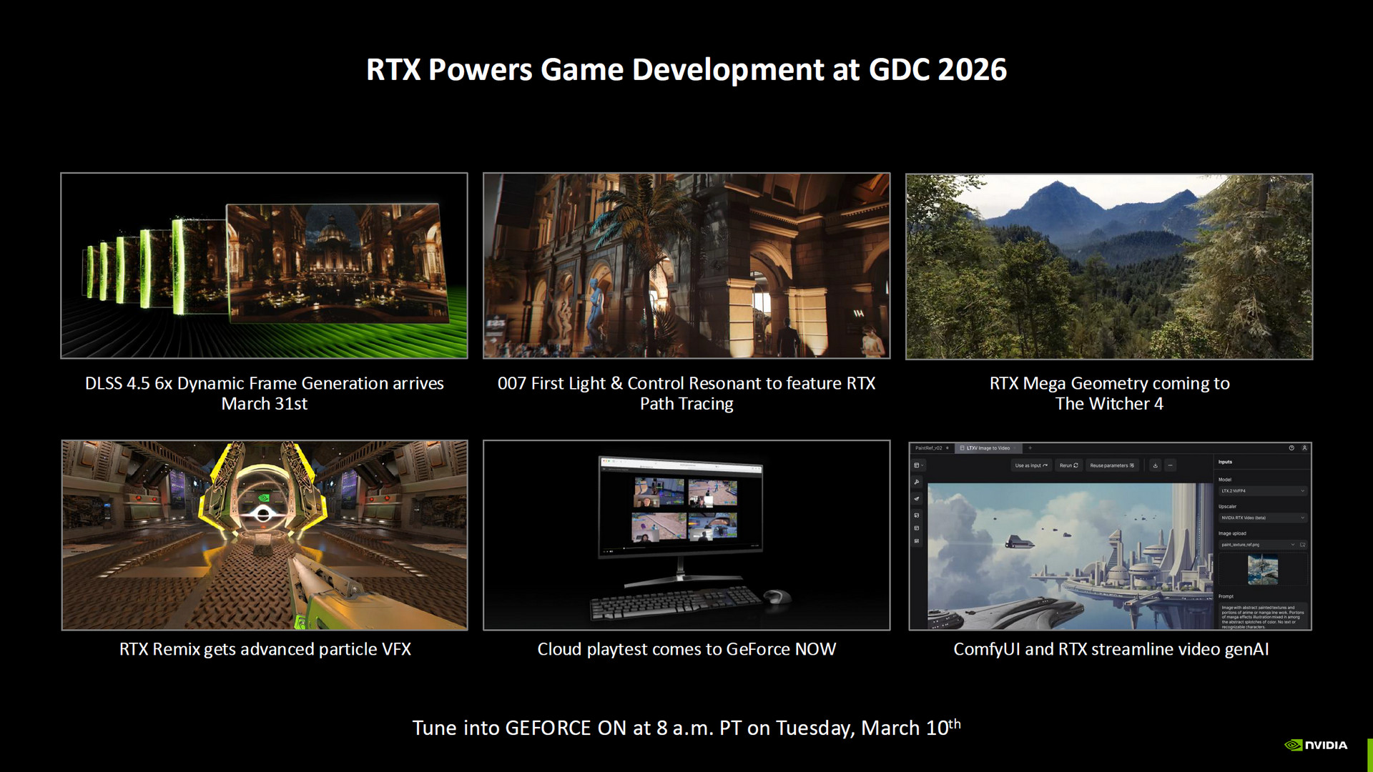Viewport: 1373px width, 772px height.
Task: Click the wrench tool icon in sidebar
Action: click(917, 482)
